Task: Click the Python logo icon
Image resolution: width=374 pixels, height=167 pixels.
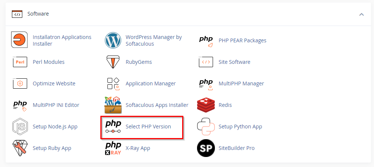Action: 206,127
